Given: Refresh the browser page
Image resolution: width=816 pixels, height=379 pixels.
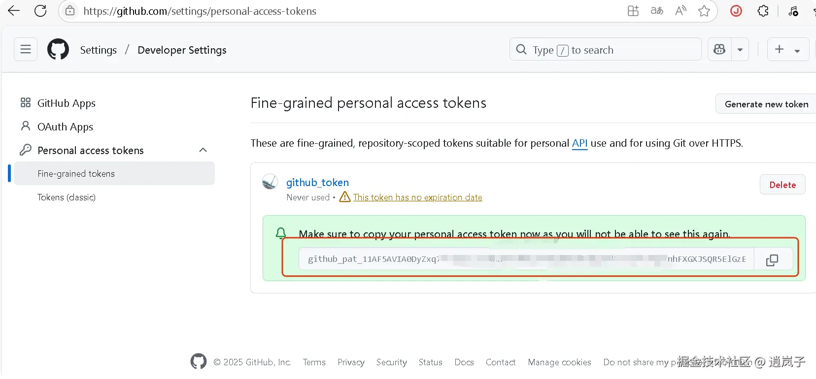Looking at the screenshot, I should pos(40,11).
